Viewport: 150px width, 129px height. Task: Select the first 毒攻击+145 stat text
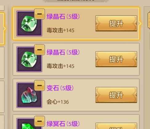60,30
